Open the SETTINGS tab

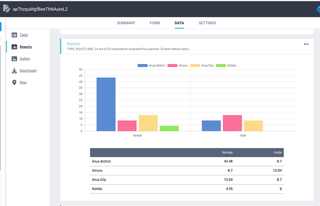[207, 23]
